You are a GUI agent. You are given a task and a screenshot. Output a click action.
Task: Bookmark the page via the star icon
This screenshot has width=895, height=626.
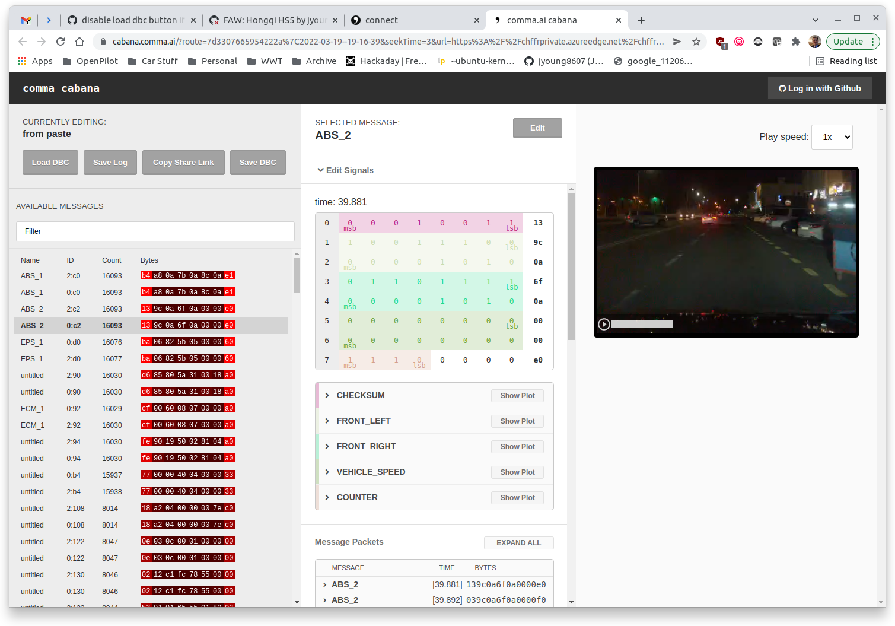(x=696, y=42)
